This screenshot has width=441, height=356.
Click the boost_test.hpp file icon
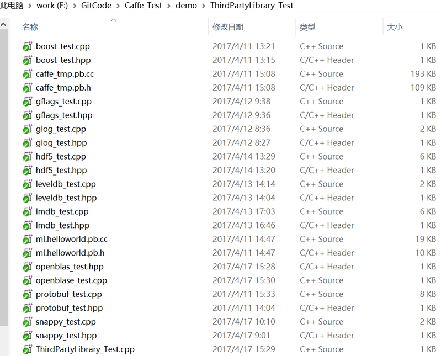(x=27, y=60)
